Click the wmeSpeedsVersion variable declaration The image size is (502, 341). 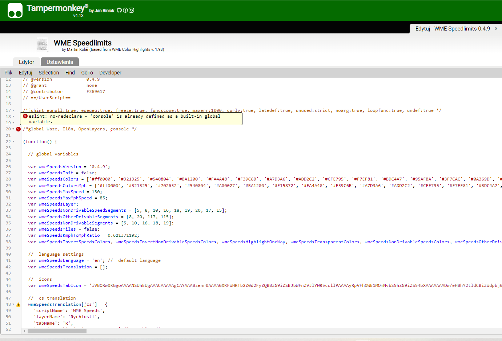(69, 167)
